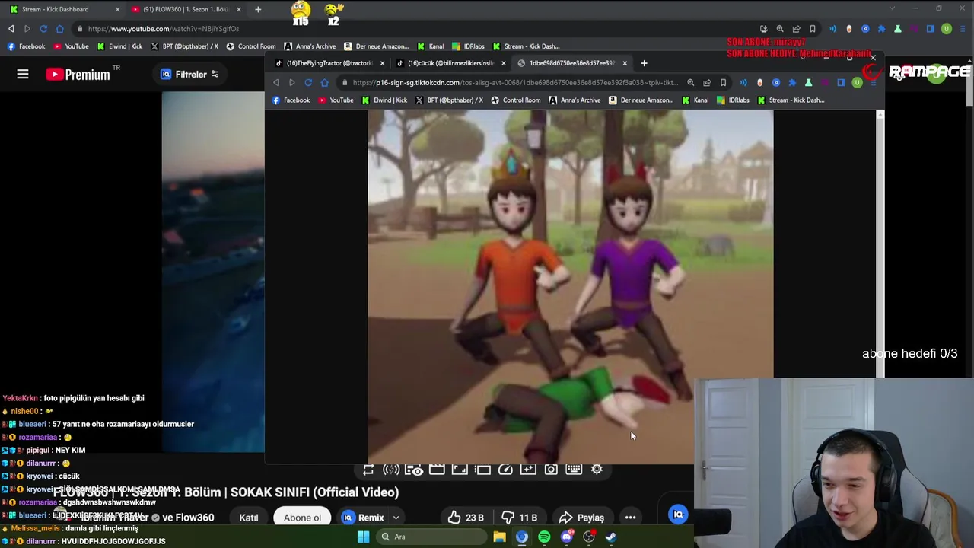
Task: Open YouTube bookmark in front window
Action: (336, 100)
